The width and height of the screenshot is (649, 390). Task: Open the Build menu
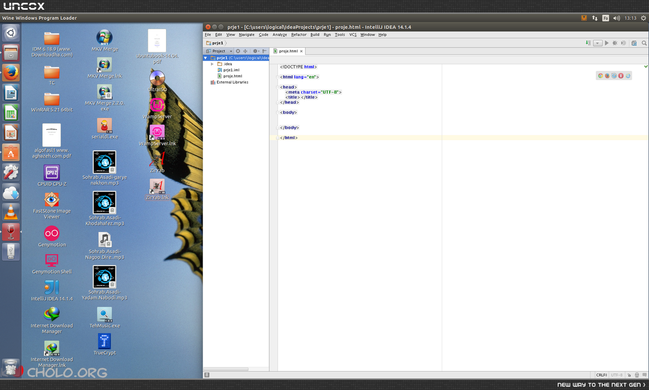click(x=315, y=35)
